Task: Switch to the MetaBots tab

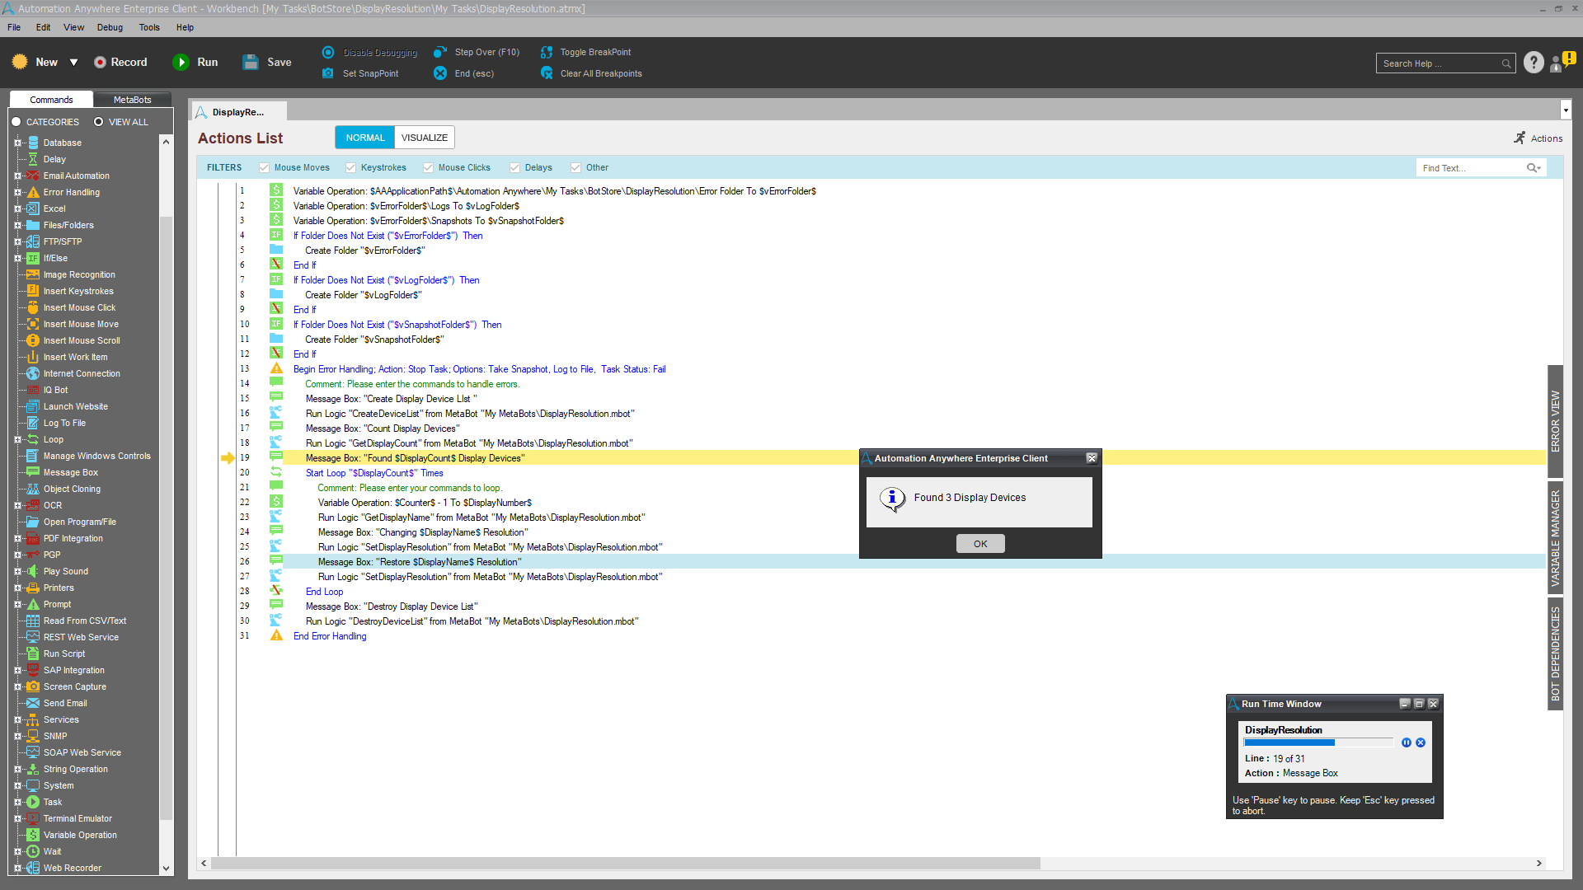Action: (x=132, y=100)
